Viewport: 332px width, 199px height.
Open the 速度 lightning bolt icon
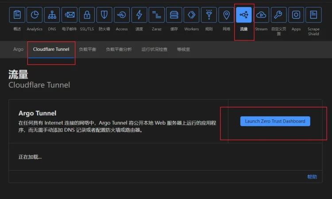click(x=139, y=15)
